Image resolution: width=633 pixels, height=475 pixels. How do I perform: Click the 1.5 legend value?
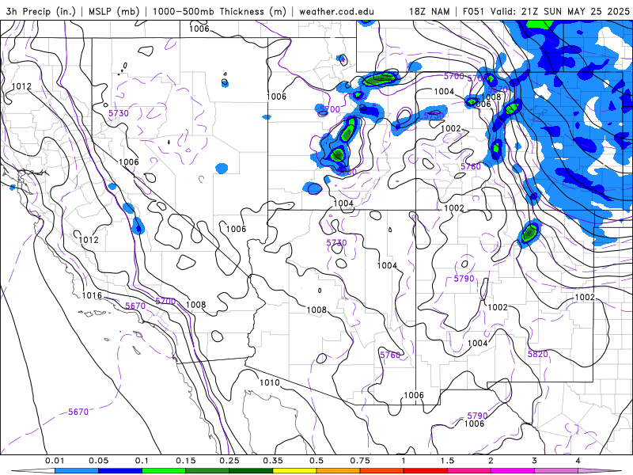(447, 461)
